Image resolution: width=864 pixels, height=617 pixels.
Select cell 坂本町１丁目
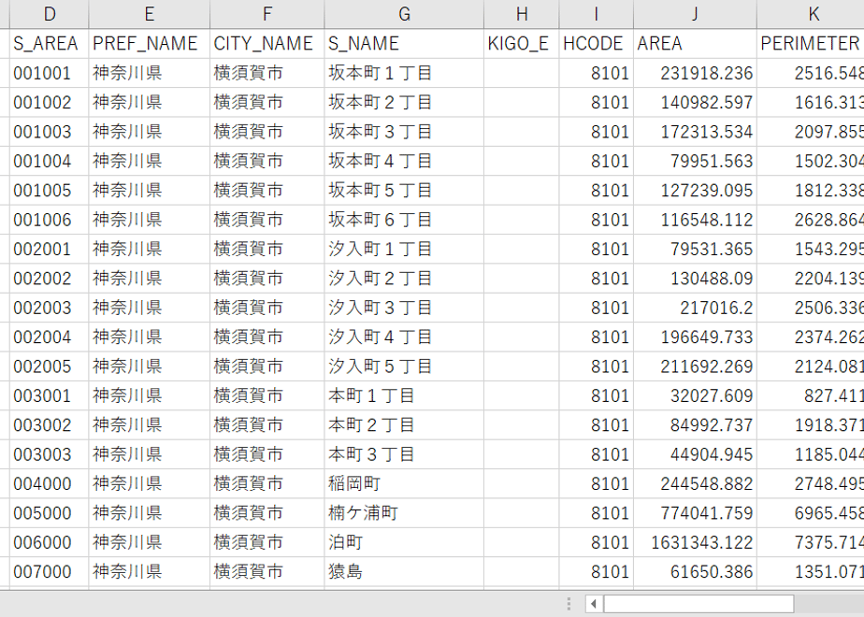click(x=404, y=73)
